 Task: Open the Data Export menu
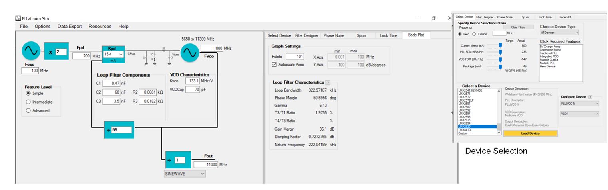pyautogui.click(x=70, y=26)
